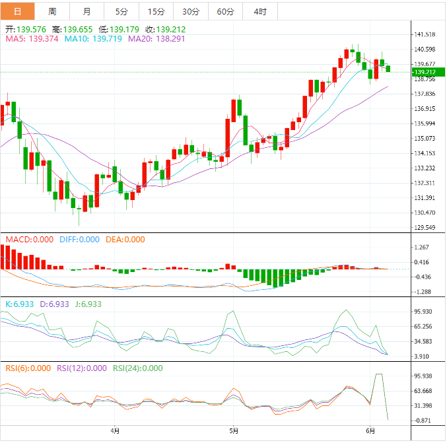Viewport: 447px width, 445px height.
Task: Click the 5月 date axis label
Action: (x=232, y=432)
